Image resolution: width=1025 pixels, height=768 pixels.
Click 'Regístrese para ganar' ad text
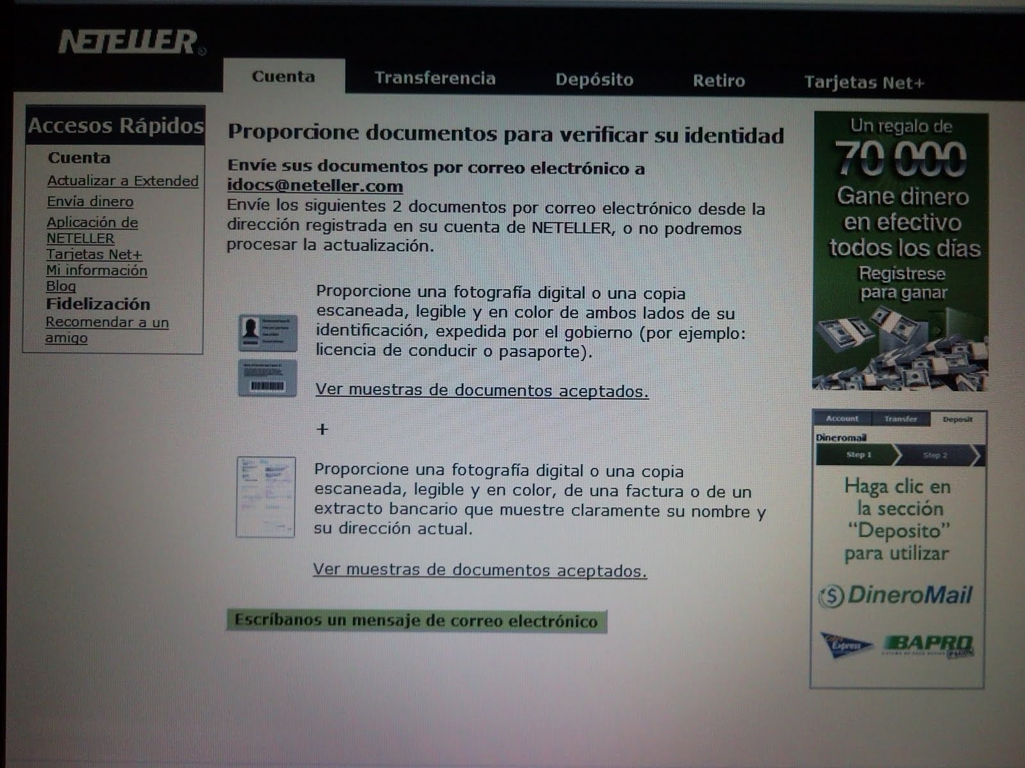click(x=903, y=283)
